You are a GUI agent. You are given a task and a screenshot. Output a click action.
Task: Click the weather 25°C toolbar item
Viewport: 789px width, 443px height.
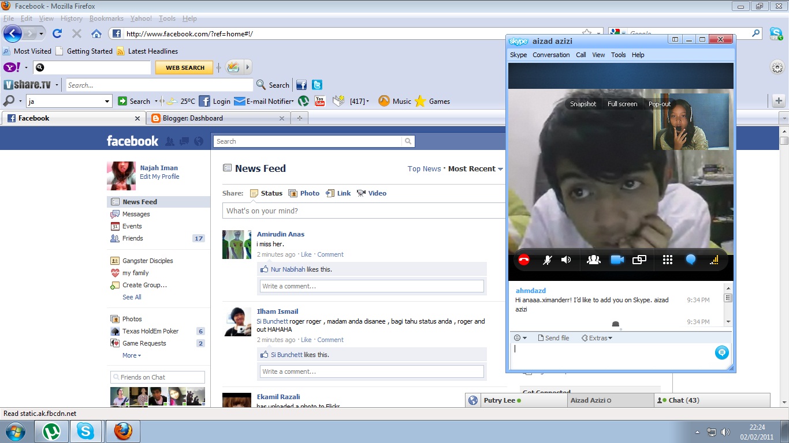click(181, 101)
